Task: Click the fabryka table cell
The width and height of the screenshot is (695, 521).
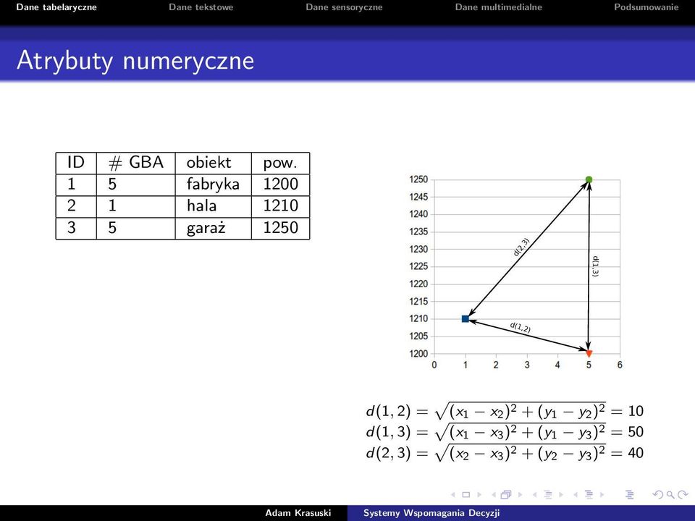Action: coord(213,185)
